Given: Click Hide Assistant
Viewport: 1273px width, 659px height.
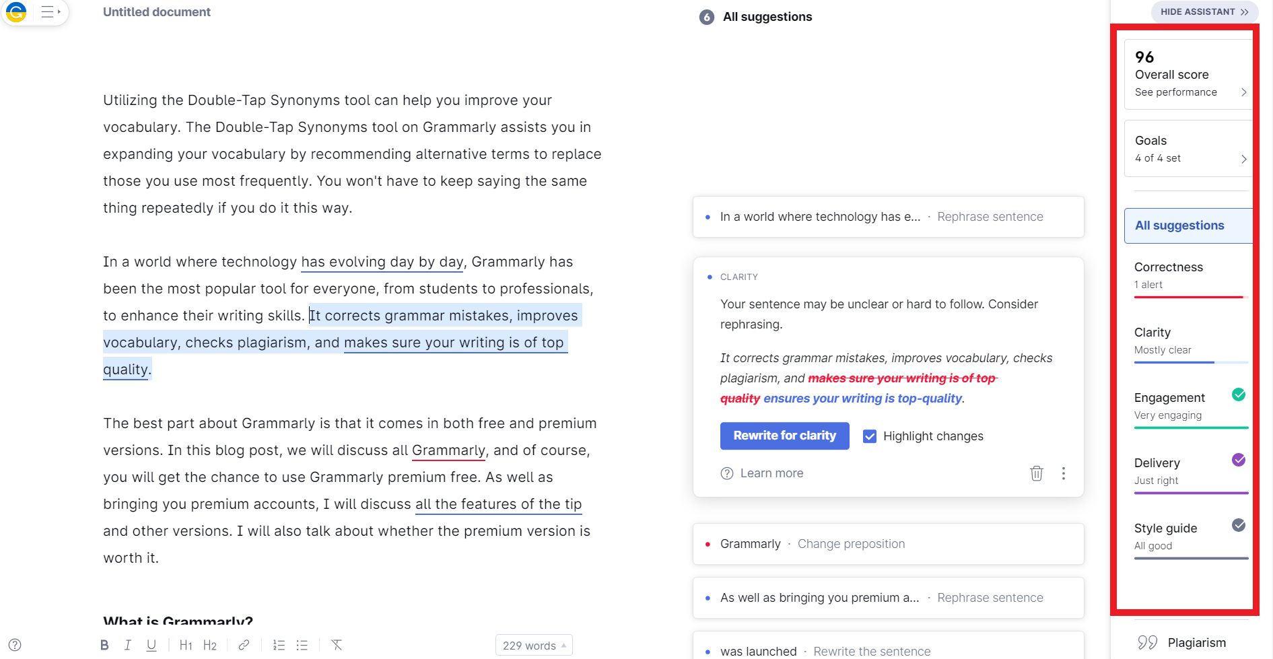Looking at the screenshot, I should click(1204, 11).
